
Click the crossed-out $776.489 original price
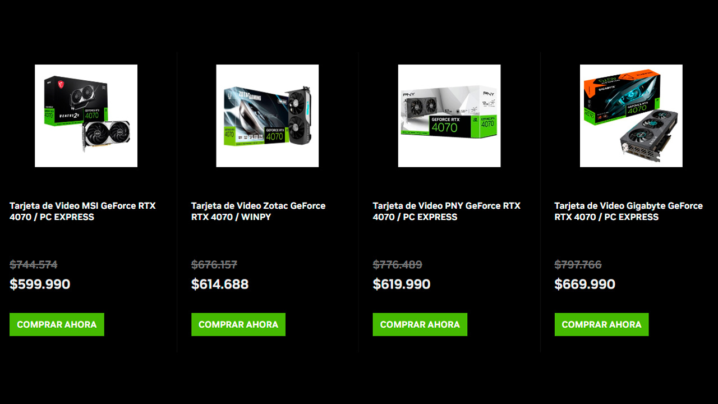click(398, 264)
